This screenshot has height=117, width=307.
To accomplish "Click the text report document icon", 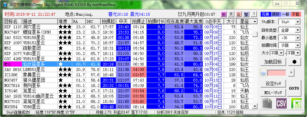I will coord(267,103).
